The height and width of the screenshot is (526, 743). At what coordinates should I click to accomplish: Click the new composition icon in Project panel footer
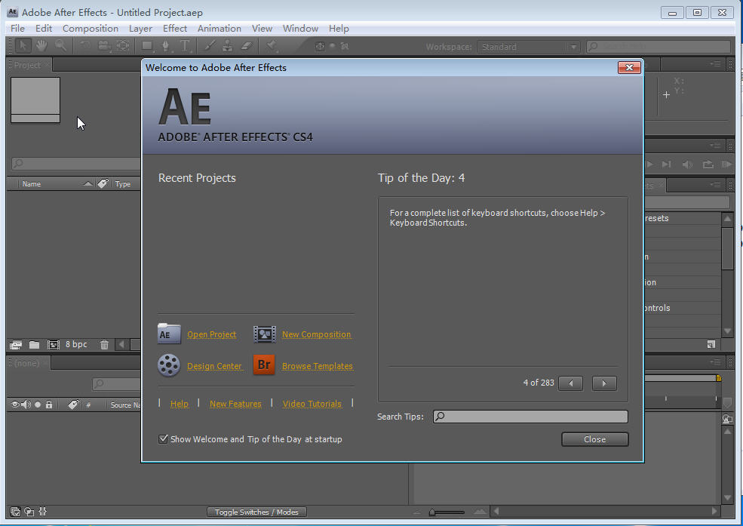click(x=53, y=345)
